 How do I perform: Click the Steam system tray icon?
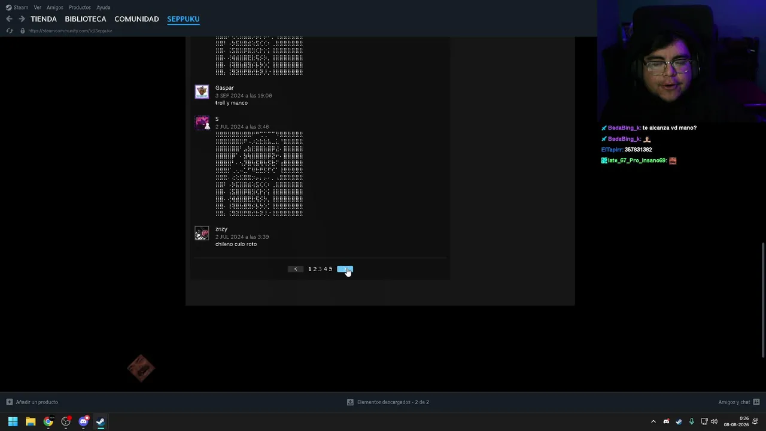[679, 422]
